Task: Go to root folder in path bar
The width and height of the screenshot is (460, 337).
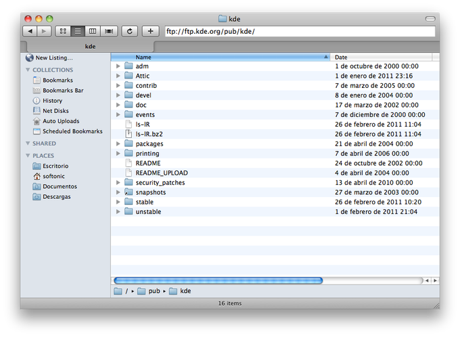Action: [x=121, y=291]
